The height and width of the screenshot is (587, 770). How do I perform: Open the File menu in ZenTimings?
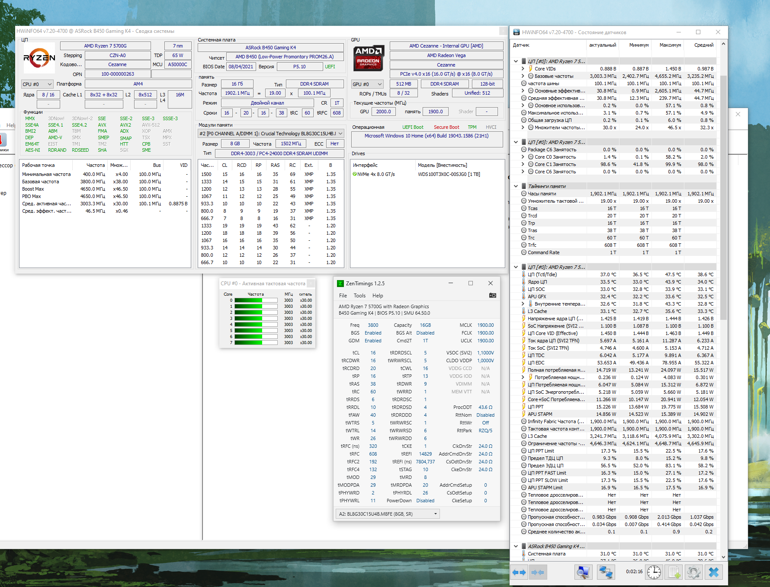pos(343,296)
